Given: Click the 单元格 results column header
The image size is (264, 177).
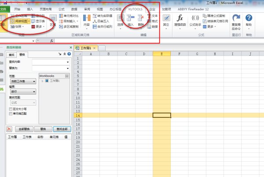Looking at the screenshot, I should click(x=54, y=137).
